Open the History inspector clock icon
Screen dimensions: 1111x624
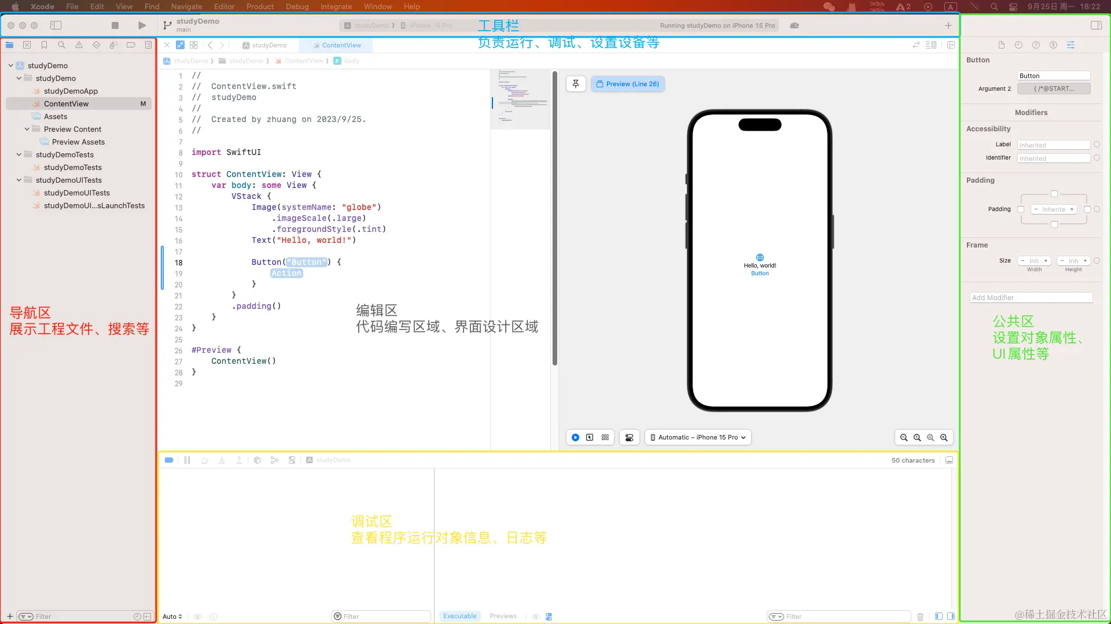(1018, 45)
